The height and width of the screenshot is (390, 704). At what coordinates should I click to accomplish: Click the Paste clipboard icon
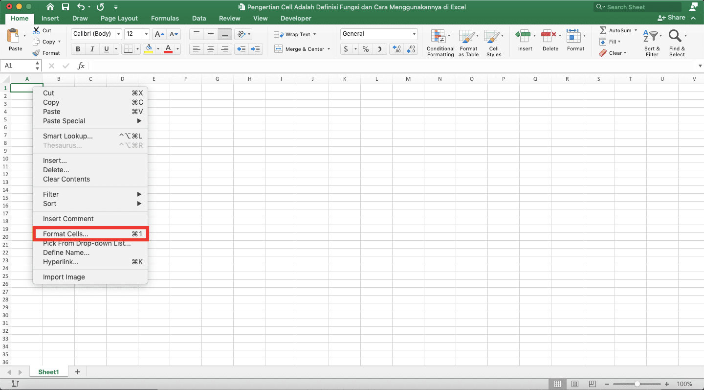pos(14,36)
